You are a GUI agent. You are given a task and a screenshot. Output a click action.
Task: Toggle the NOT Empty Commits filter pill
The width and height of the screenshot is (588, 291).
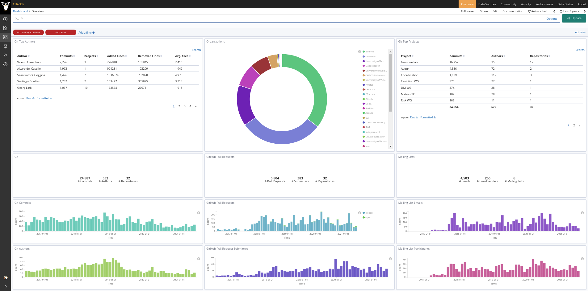pos(28,32)
